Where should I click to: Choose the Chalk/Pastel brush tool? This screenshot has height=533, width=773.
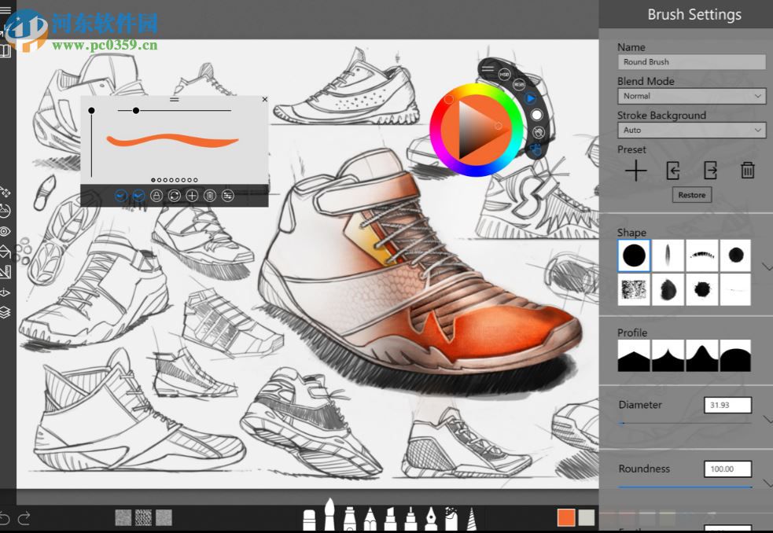click(x=453, y=519)
